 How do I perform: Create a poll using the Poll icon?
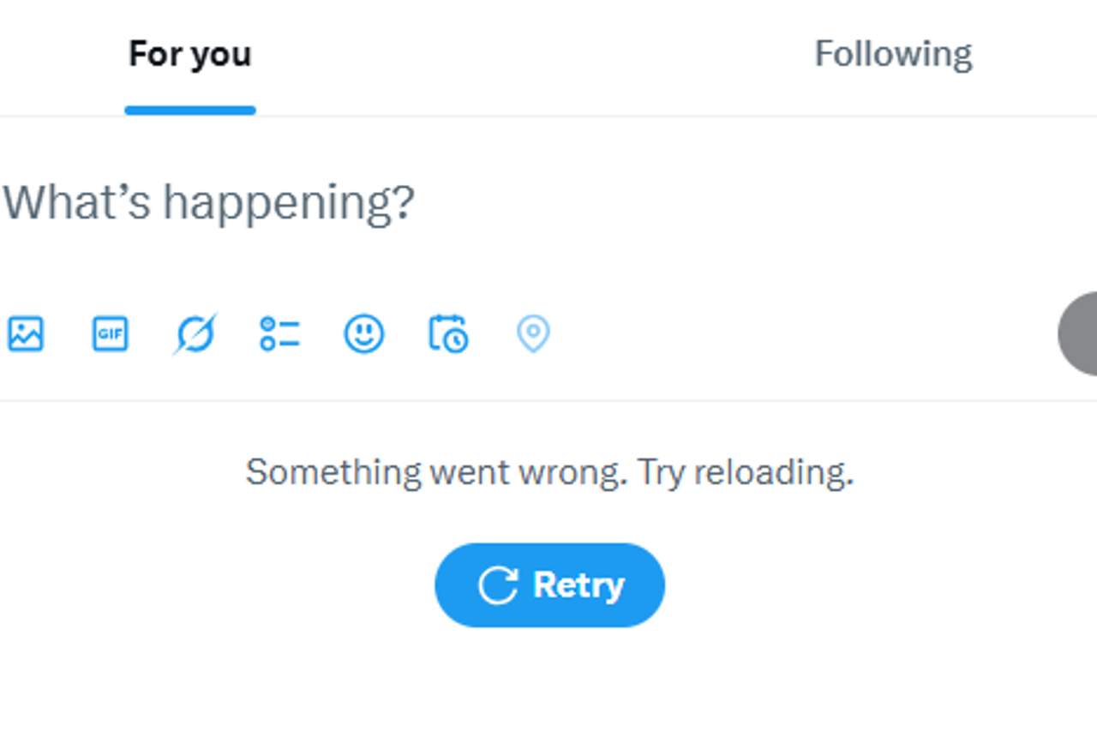279,333
